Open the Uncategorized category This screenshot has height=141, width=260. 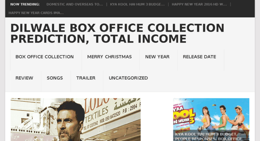[128, 78]
